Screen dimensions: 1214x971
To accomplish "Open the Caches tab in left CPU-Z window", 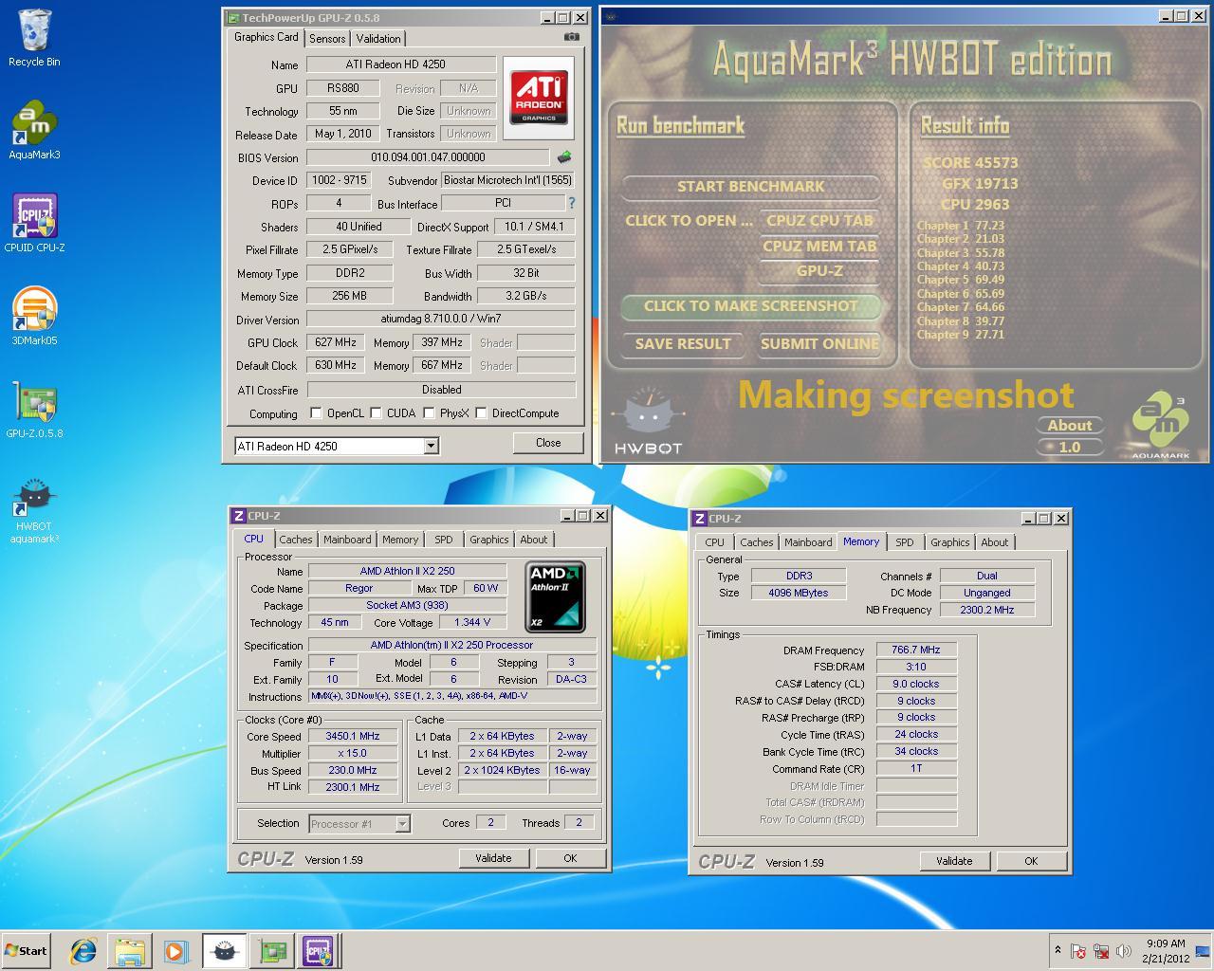I will click(x=296, y=540).
